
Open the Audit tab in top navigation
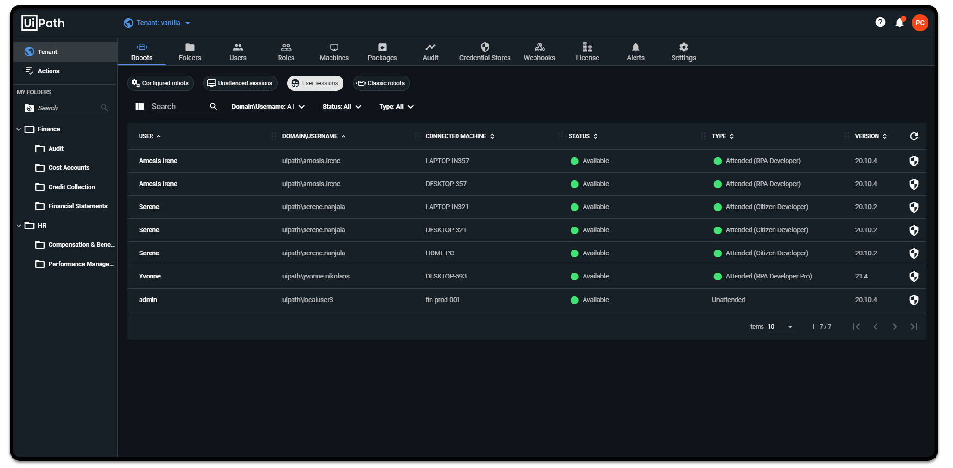tap(431, 52)
